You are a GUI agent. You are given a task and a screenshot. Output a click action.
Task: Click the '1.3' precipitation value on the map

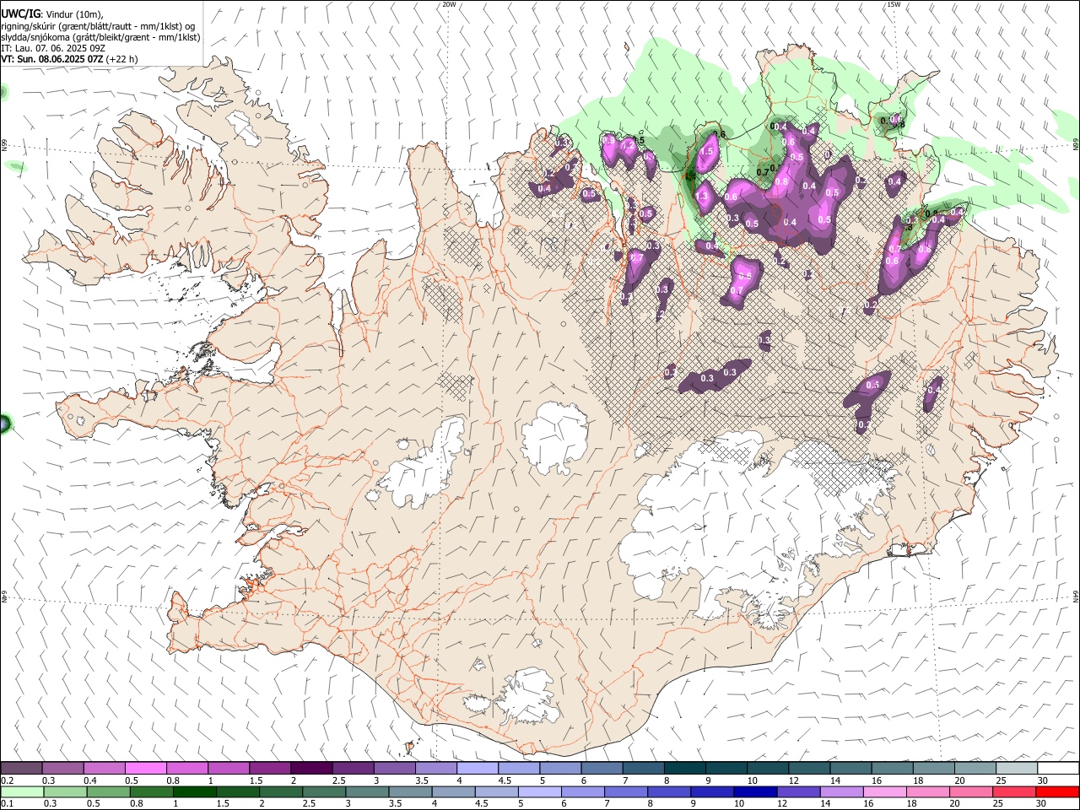[701, 196]
